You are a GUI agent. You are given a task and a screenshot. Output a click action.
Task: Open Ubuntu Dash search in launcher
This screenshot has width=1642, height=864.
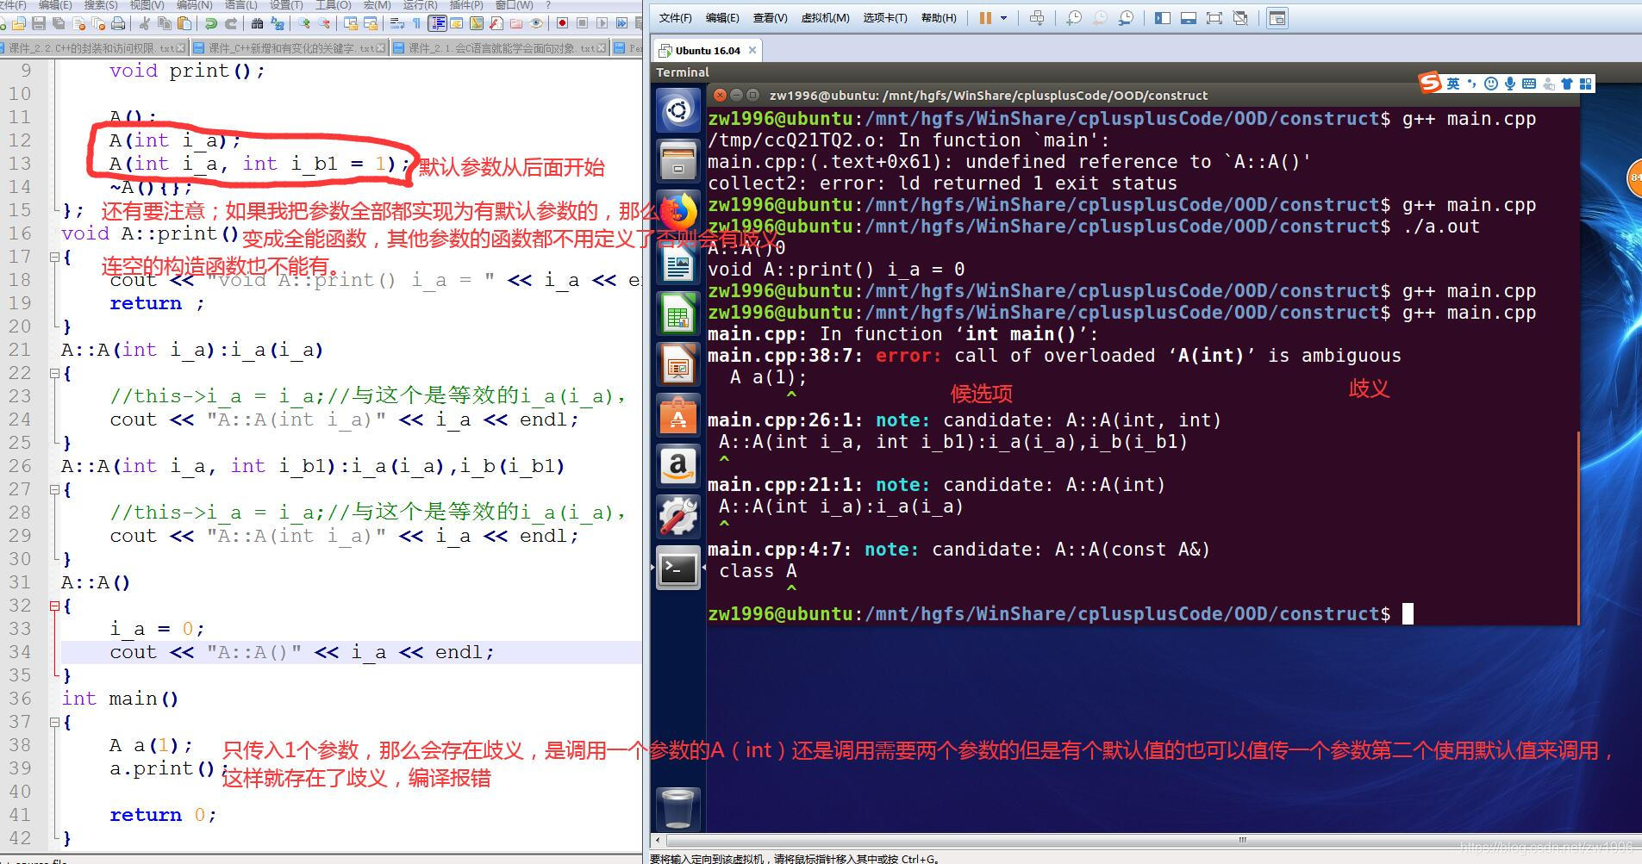click(678, 110)
